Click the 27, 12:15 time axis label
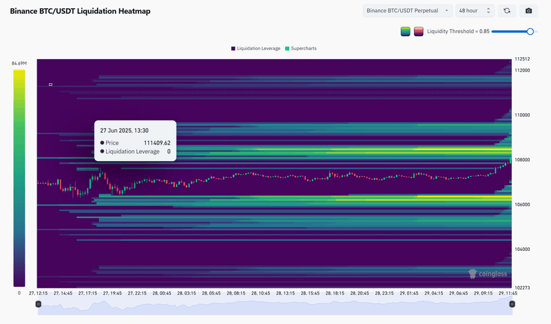 point(38,293)
